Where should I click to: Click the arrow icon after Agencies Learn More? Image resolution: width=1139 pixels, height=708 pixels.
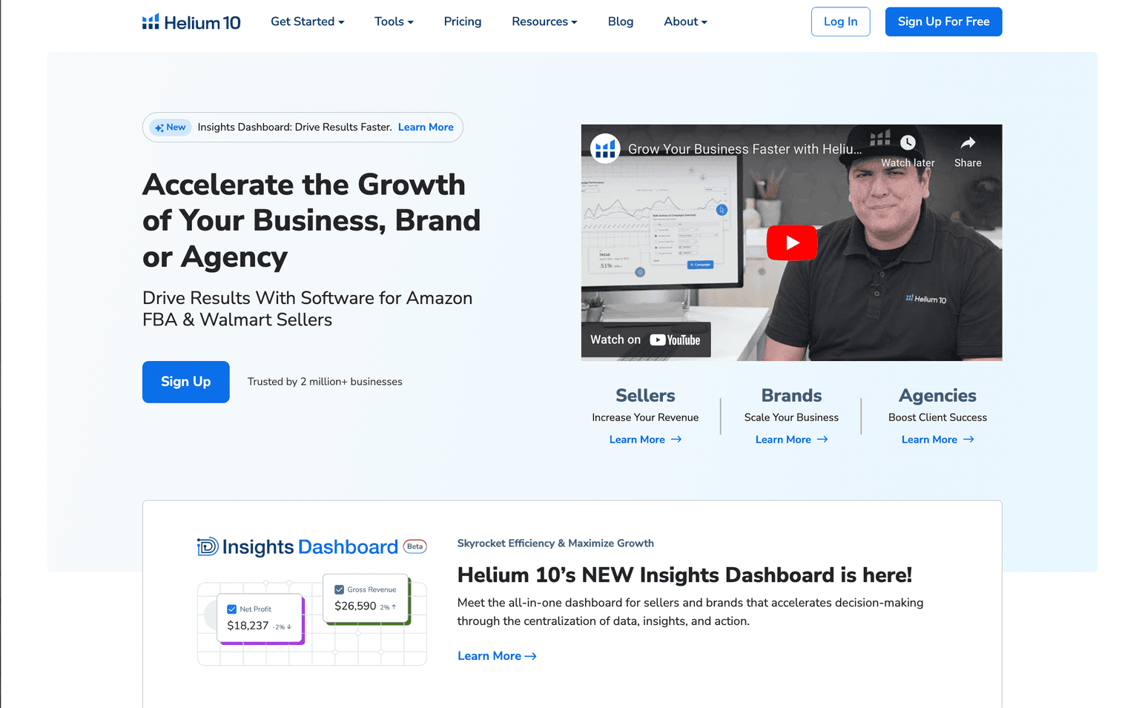point(968,440)
